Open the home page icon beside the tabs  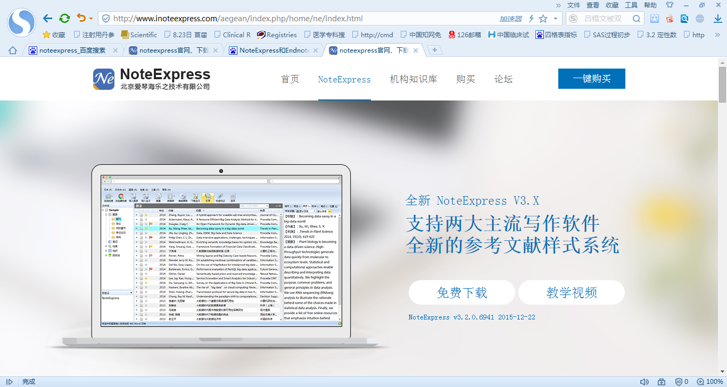[x=13, y=50]
